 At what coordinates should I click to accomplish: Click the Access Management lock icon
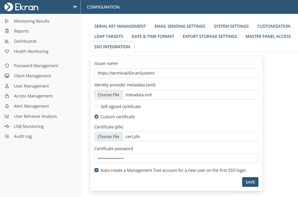click(7, 96)
